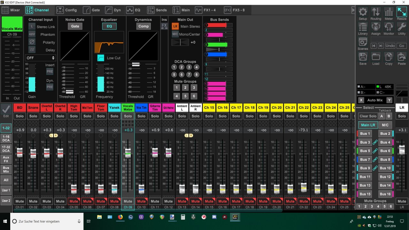Select Bus 7 sends on fader
Image resolution: width=409 pixels, height=230 pixels.
pyautogui.click(x=365, y=159)
